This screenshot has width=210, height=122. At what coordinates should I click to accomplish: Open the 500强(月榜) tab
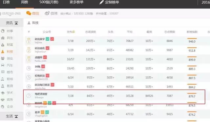click(49, 2)
